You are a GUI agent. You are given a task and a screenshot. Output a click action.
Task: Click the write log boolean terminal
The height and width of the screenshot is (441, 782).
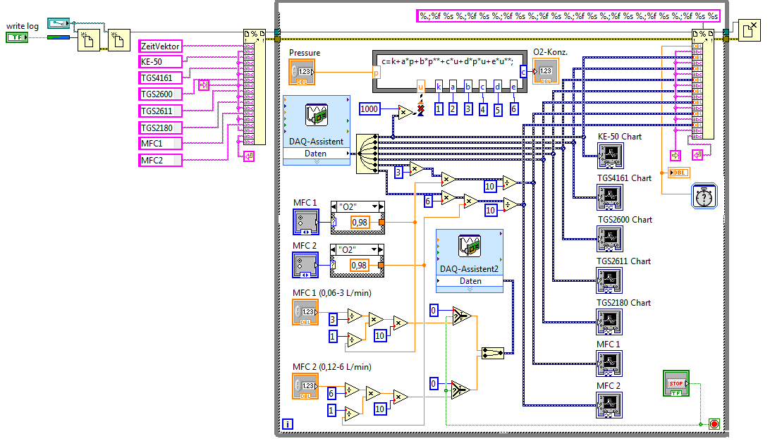[x=17, y=37]
